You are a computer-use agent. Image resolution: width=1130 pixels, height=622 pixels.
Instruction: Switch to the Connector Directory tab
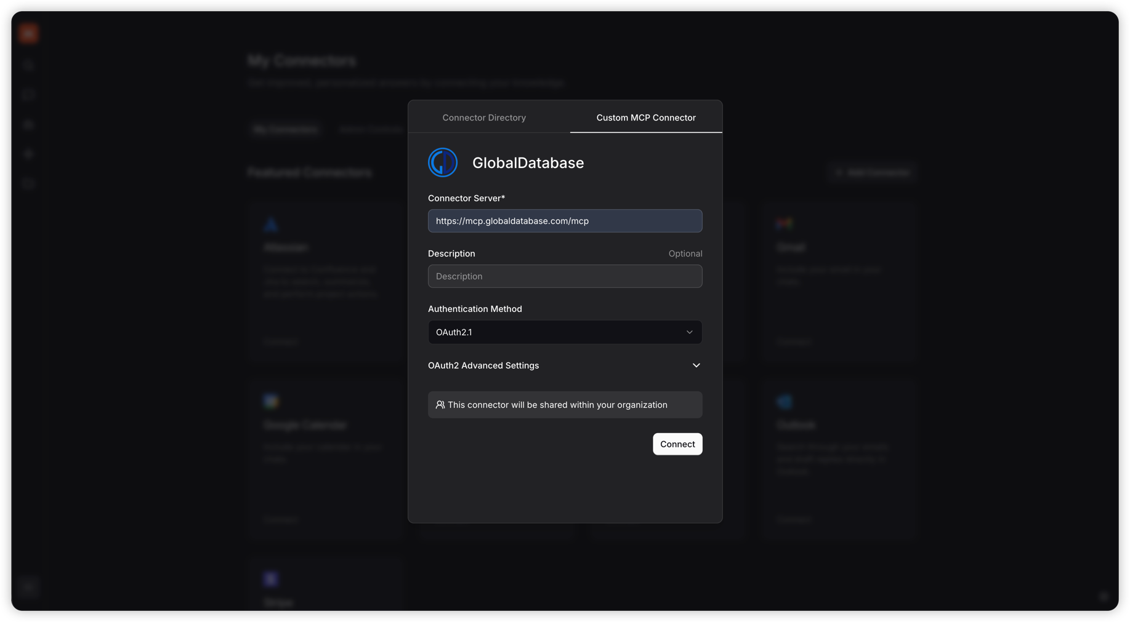(484, 117)
